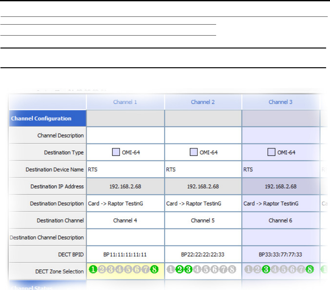Click the DECT BPID row label
This screenshot has width=330, height=290.
click(x=71, y=254)
